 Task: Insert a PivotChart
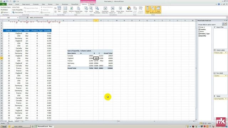click(129, 9)
